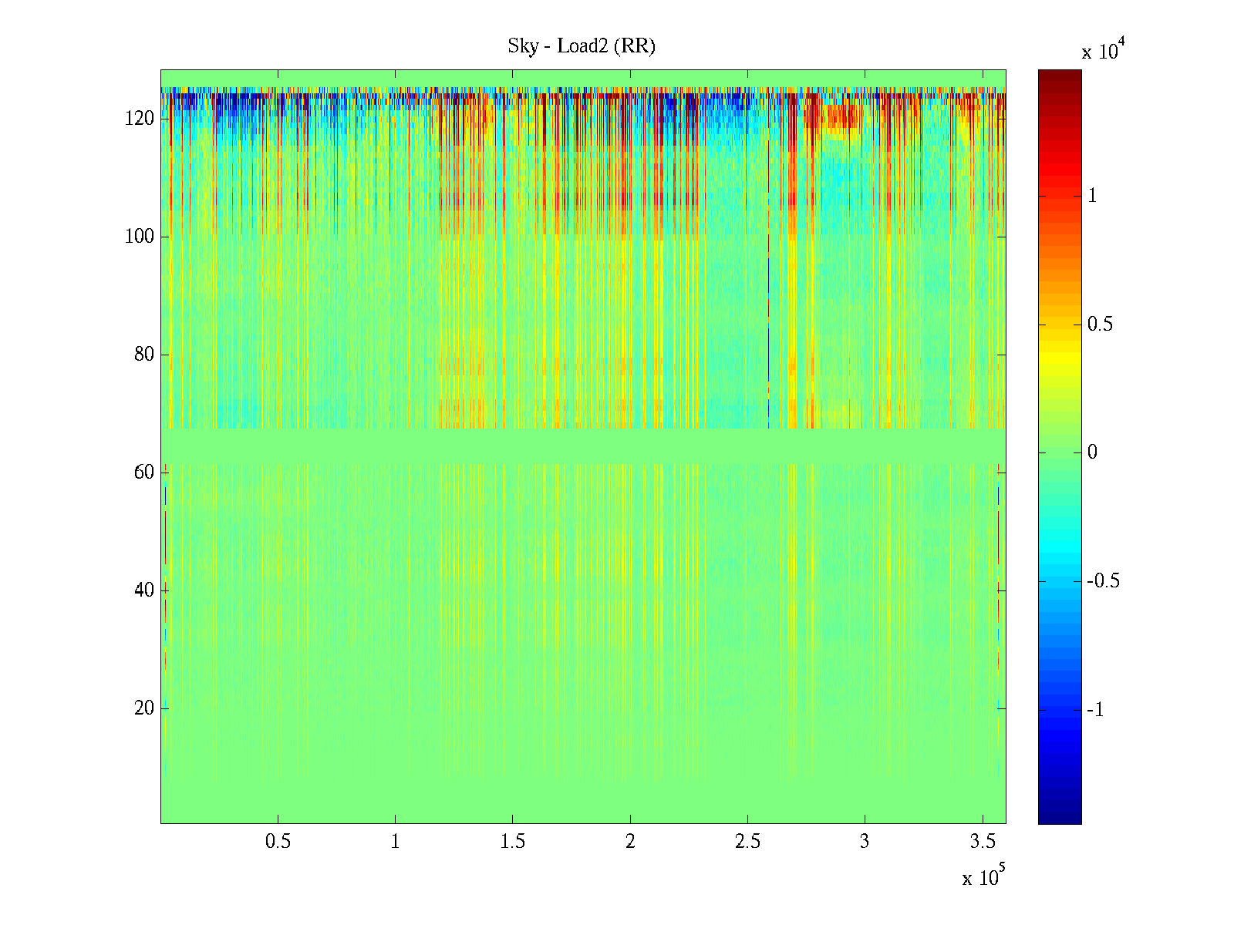
Task: Click the y-axis tick label 100
Action: pyautogui.click(x=140, y=237)
